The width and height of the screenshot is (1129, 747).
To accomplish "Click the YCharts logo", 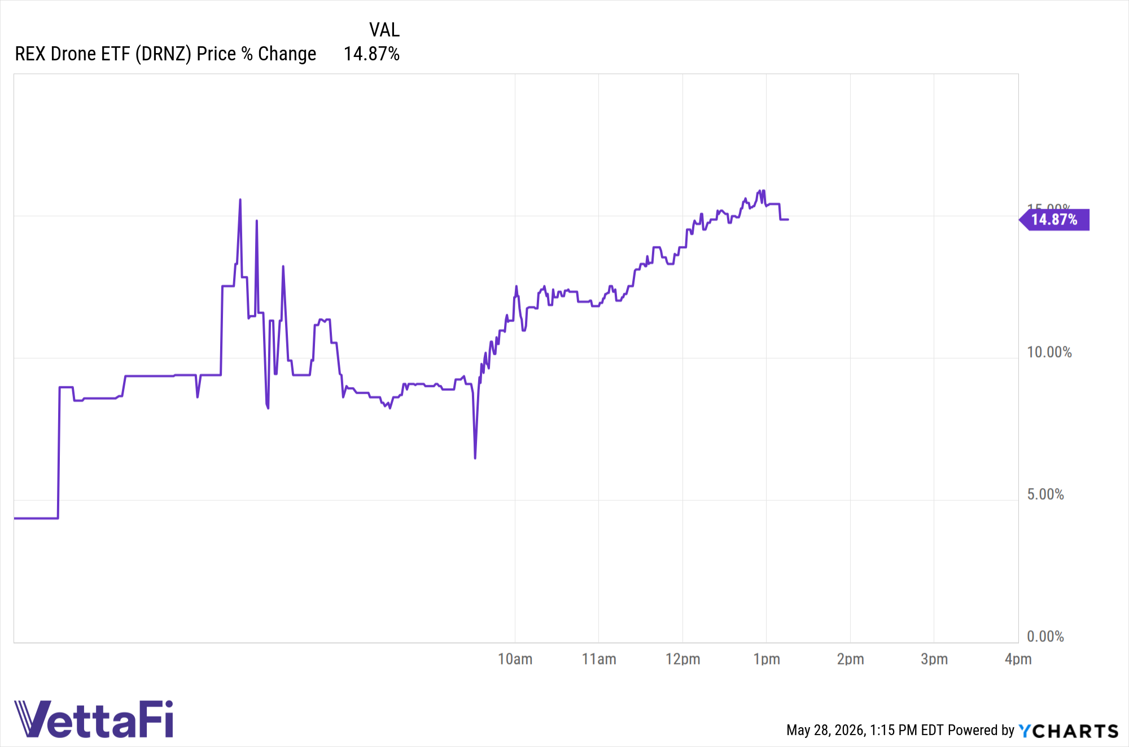I will (1068, 731).
